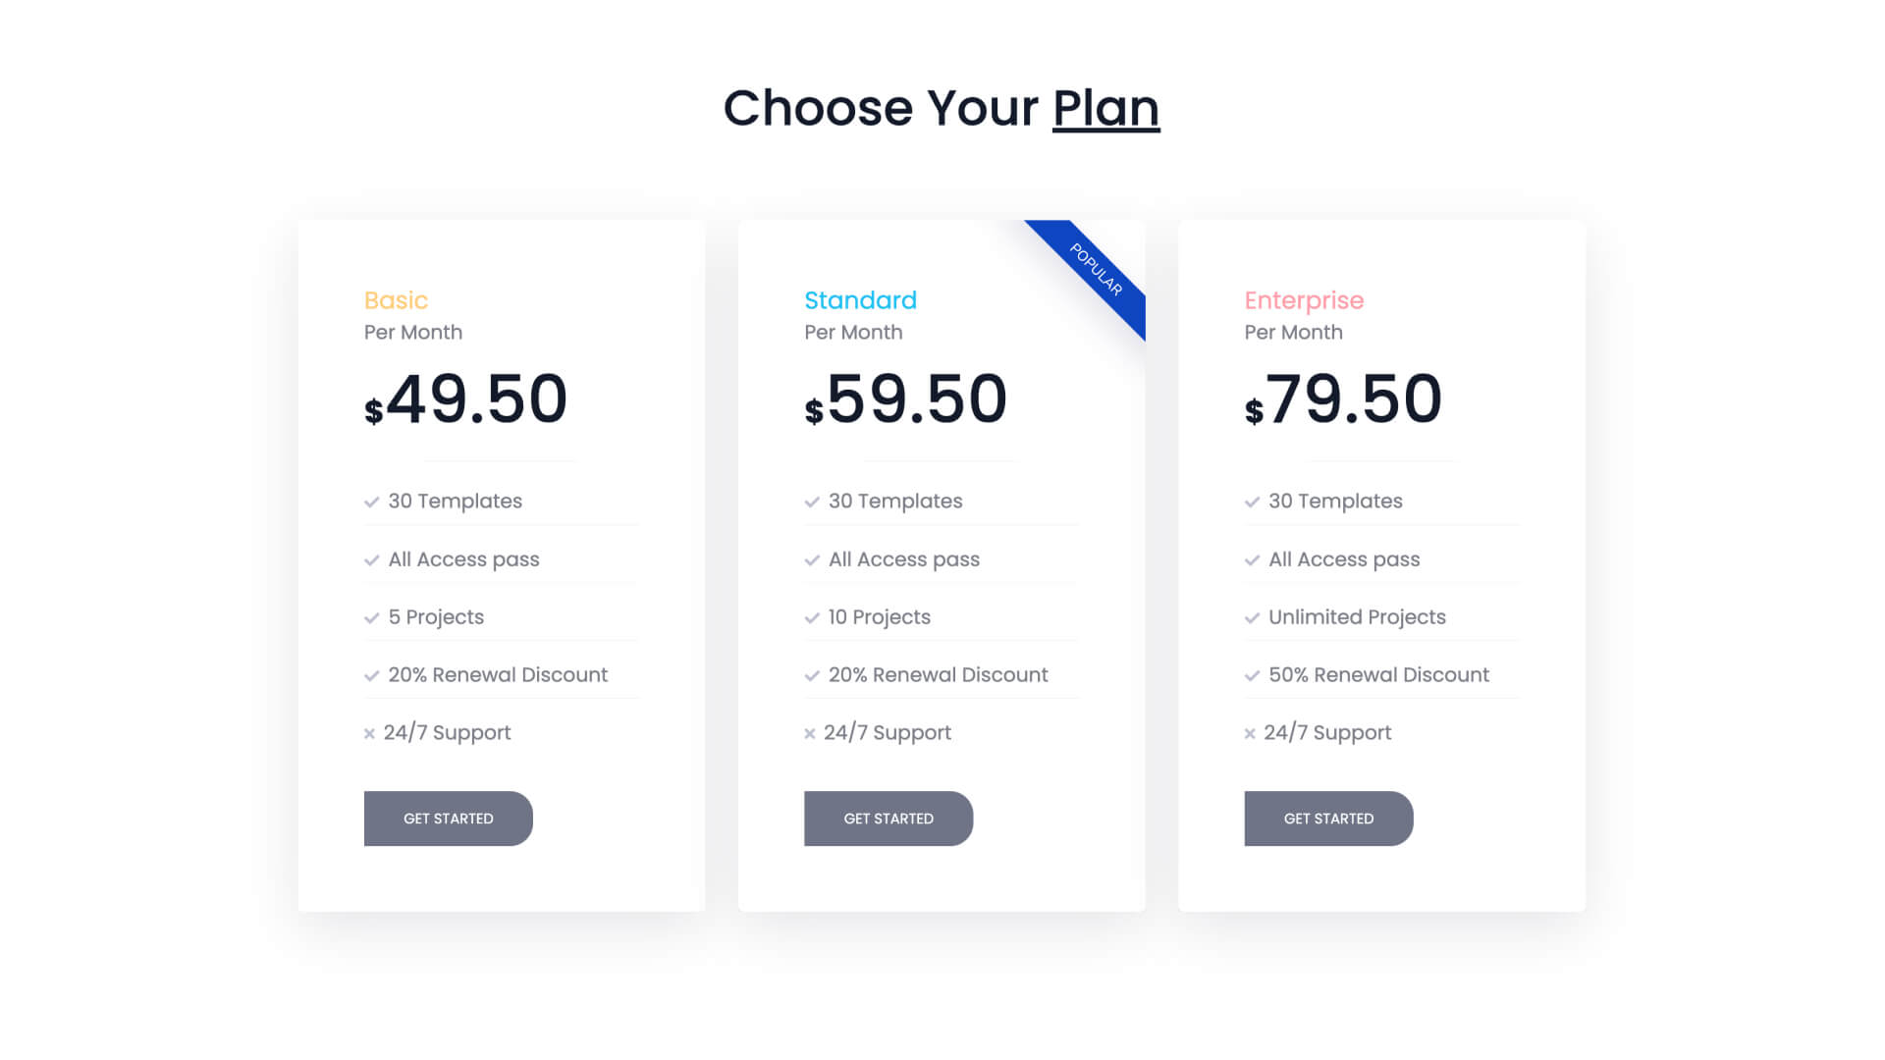1885x1060 pixels.
Task: Click the X icon beside Enterprise 24/7 Support
Action: point(1250,733)
